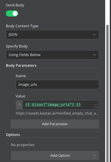Click the fx expression icon
This screenshot has width=111, height=162.
pyautogui.click(x=19, y=105)
